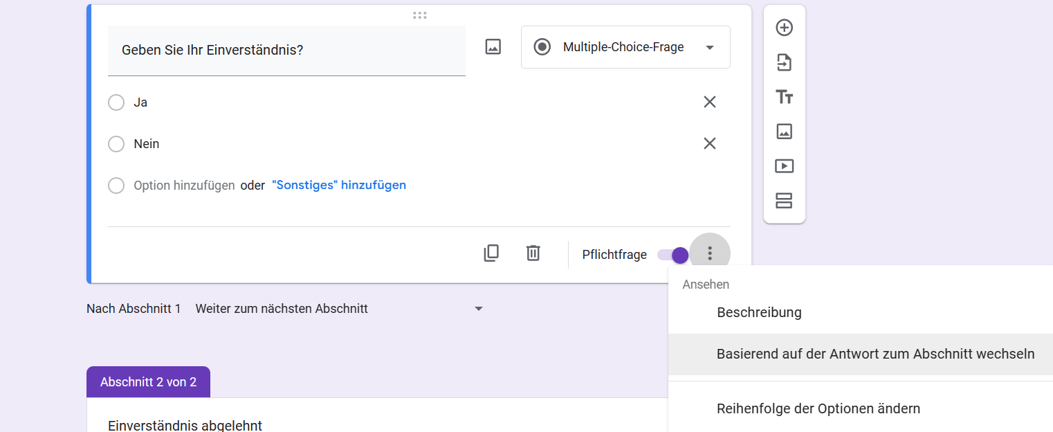
Task: Toggle the Pflichtfrage switch off
Action: coord(673,255)
